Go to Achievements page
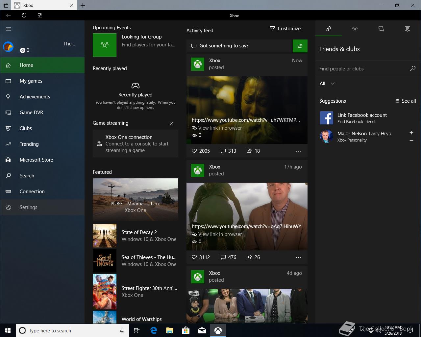 pos(42,97)
